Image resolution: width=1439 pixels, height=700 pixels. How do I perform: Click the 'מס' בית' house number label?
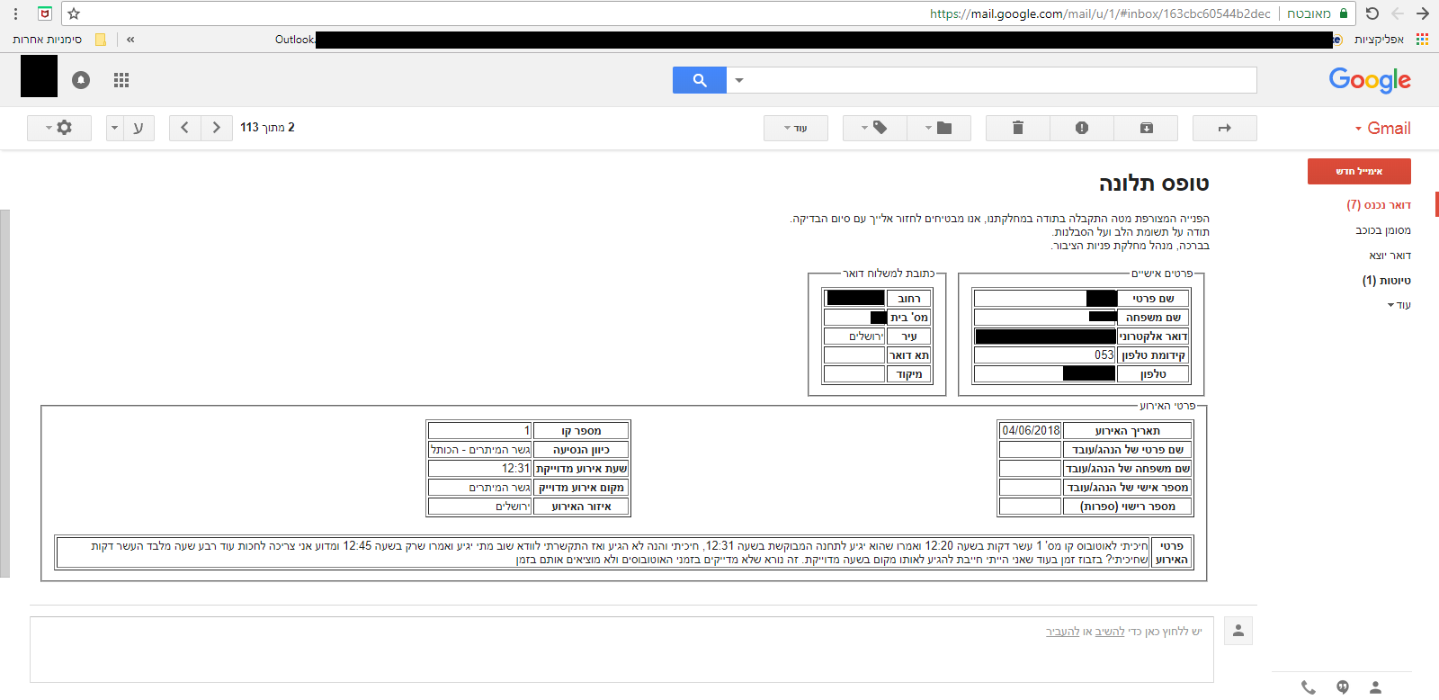pyautogui.click(x=909, y=318)
